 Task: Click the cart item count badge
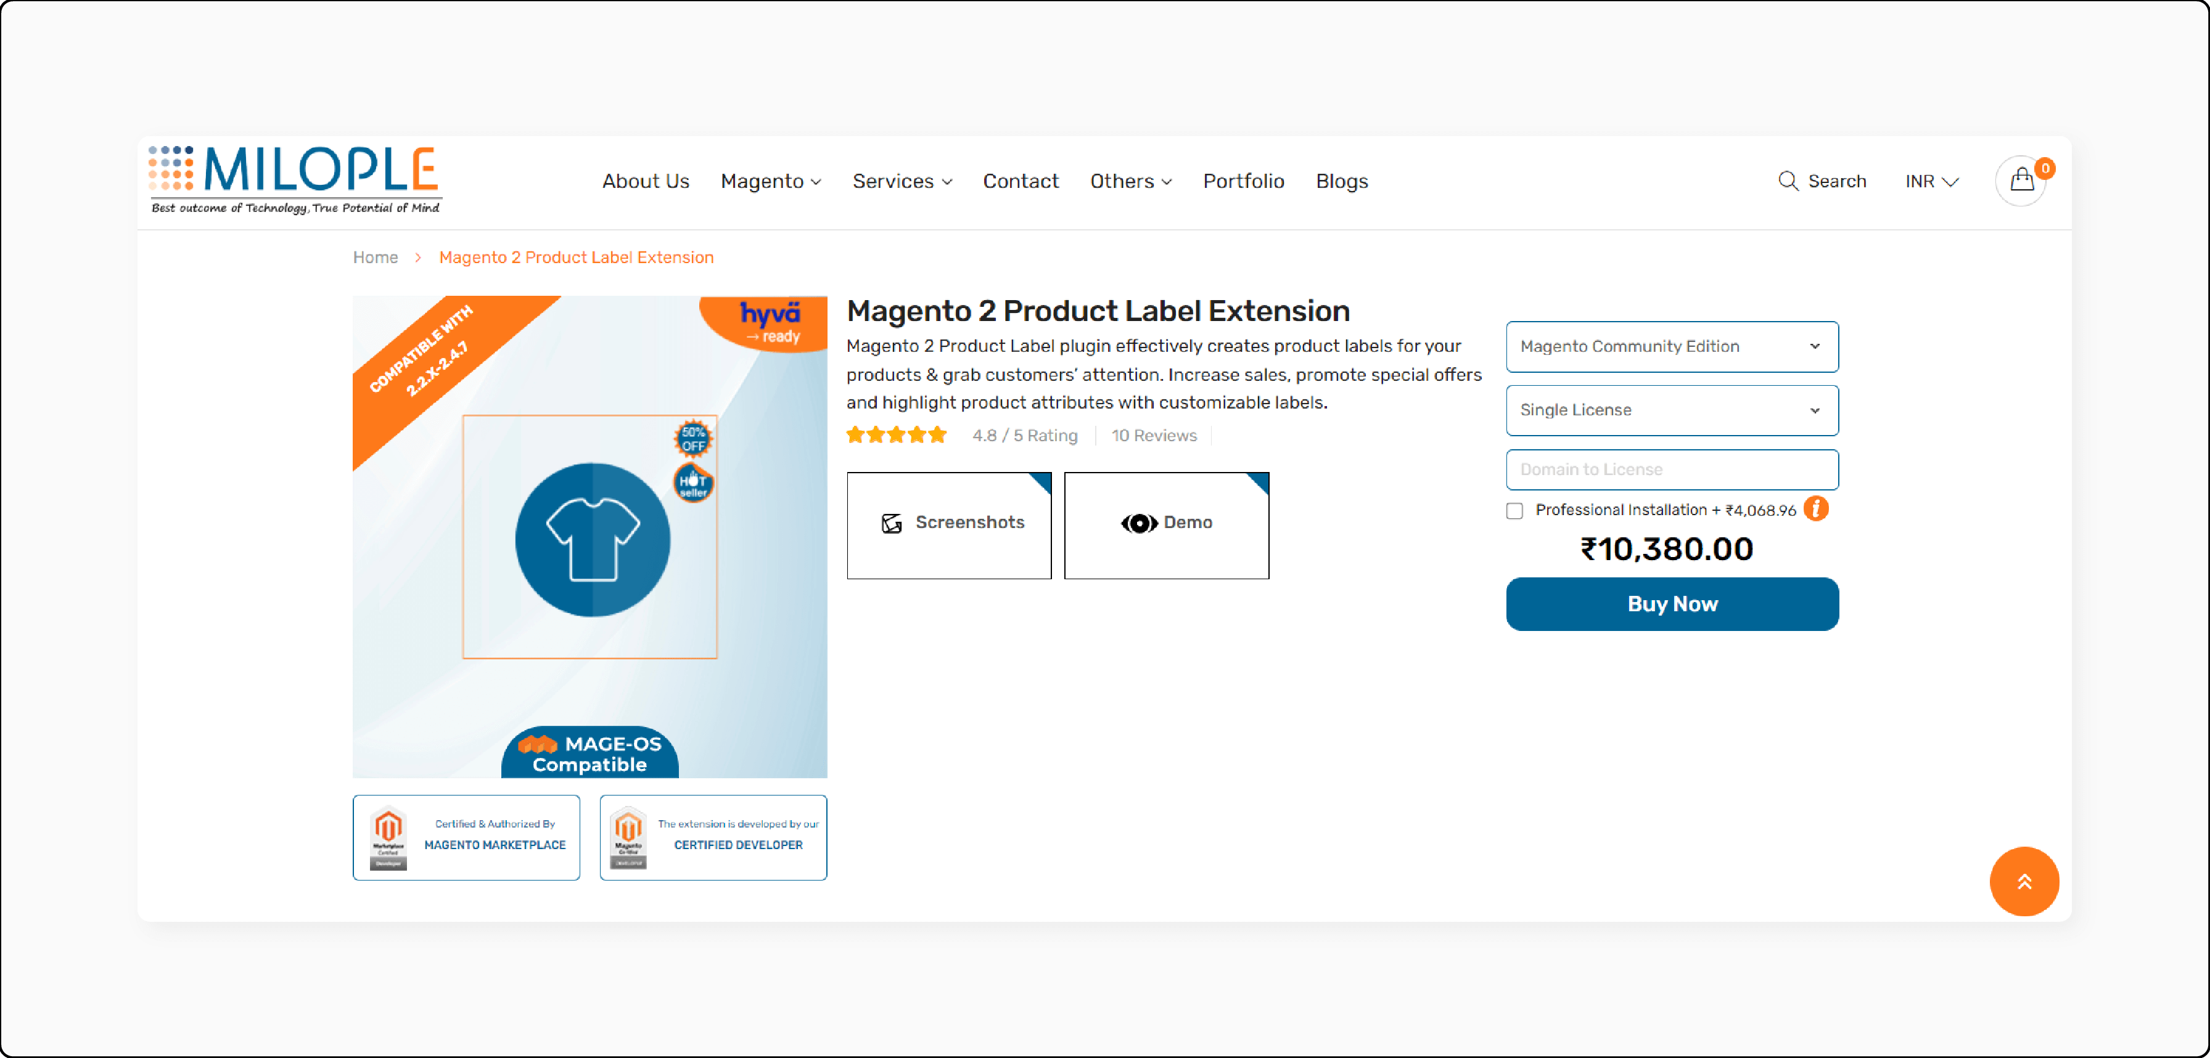pyautogui.click(x=2045, y=168)
